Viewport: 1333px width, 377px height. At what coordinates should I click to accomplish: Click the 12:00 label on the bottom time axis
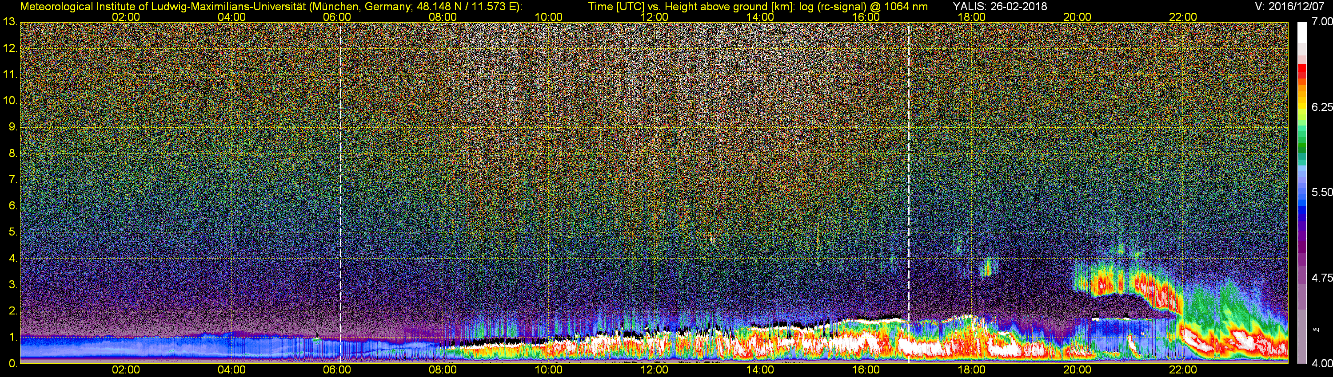tap(654, 370)
